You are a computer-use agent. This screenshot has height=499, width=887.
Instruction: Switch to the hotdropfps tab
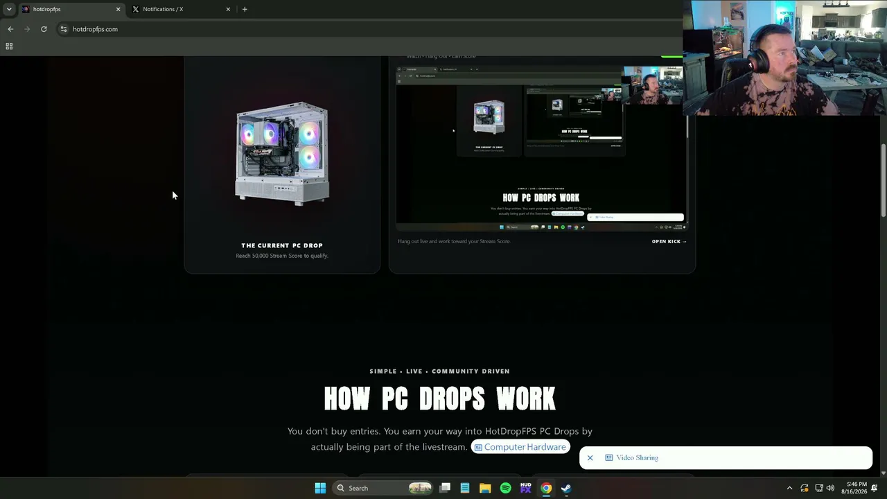[69, 9]
